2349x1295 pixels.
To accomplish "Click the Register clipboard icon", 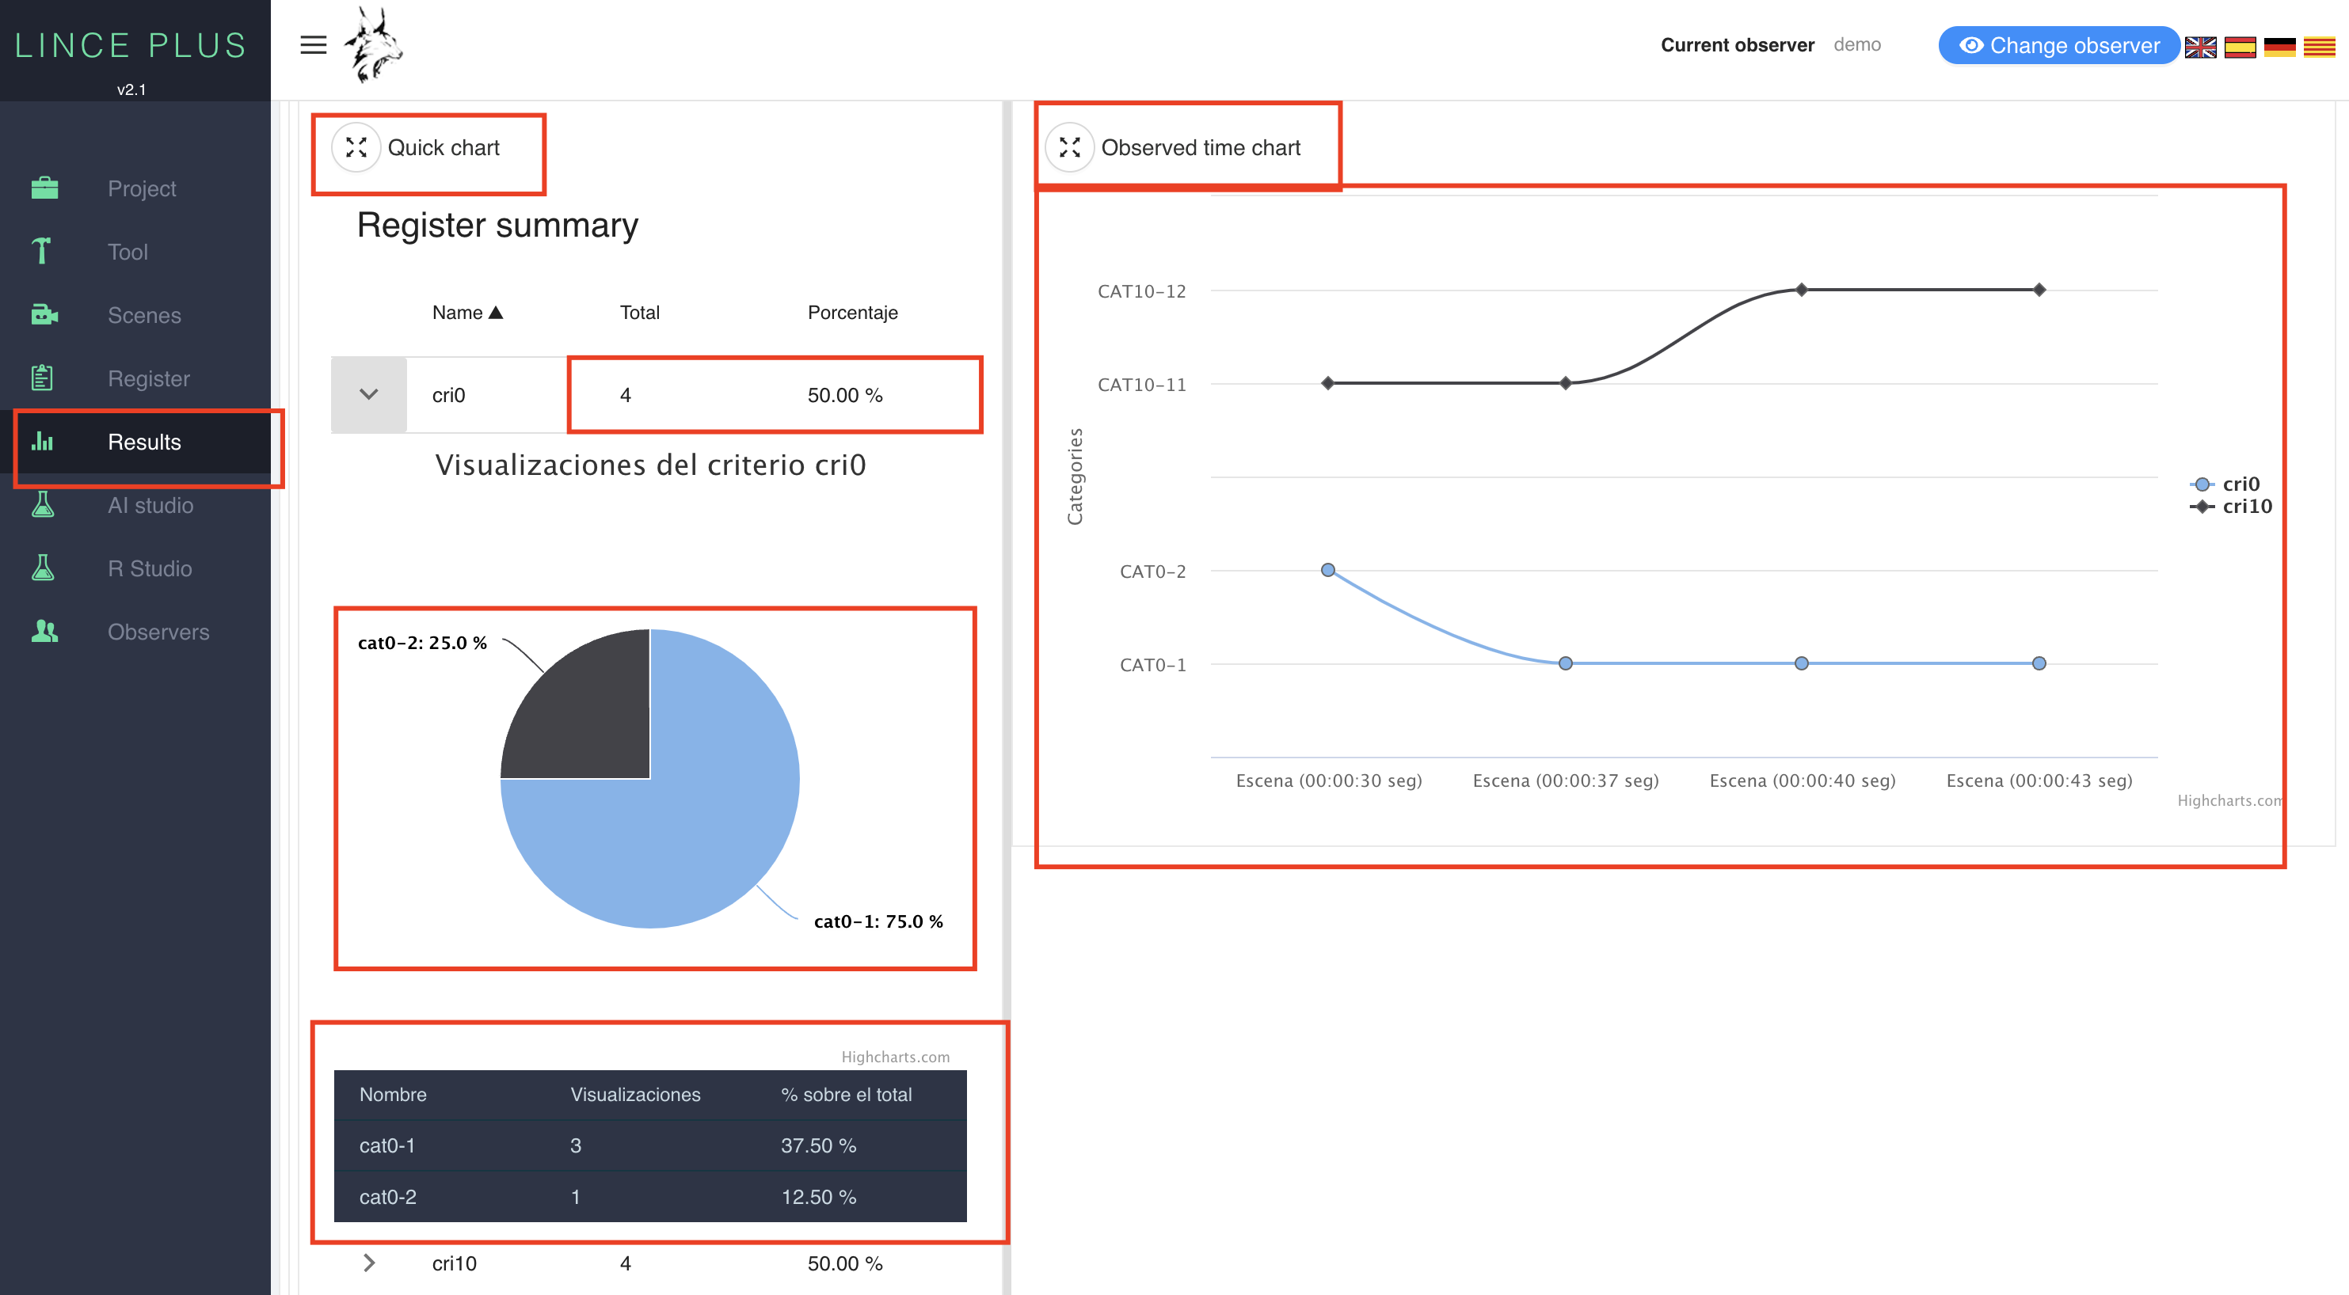I will click(x=42, y=378).
